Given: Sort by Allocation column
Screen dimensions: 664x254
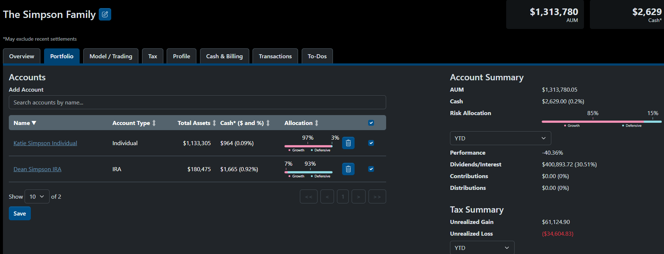Looking at the screenshot, I should pos(316,123).
